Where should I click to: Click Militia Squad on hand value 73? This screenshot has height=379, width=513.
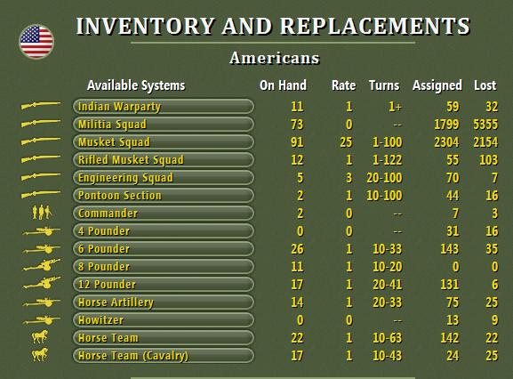[x=297, y=125]
